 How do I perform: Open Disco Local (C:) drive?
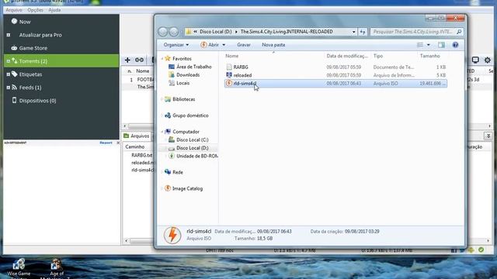point(192,139)
